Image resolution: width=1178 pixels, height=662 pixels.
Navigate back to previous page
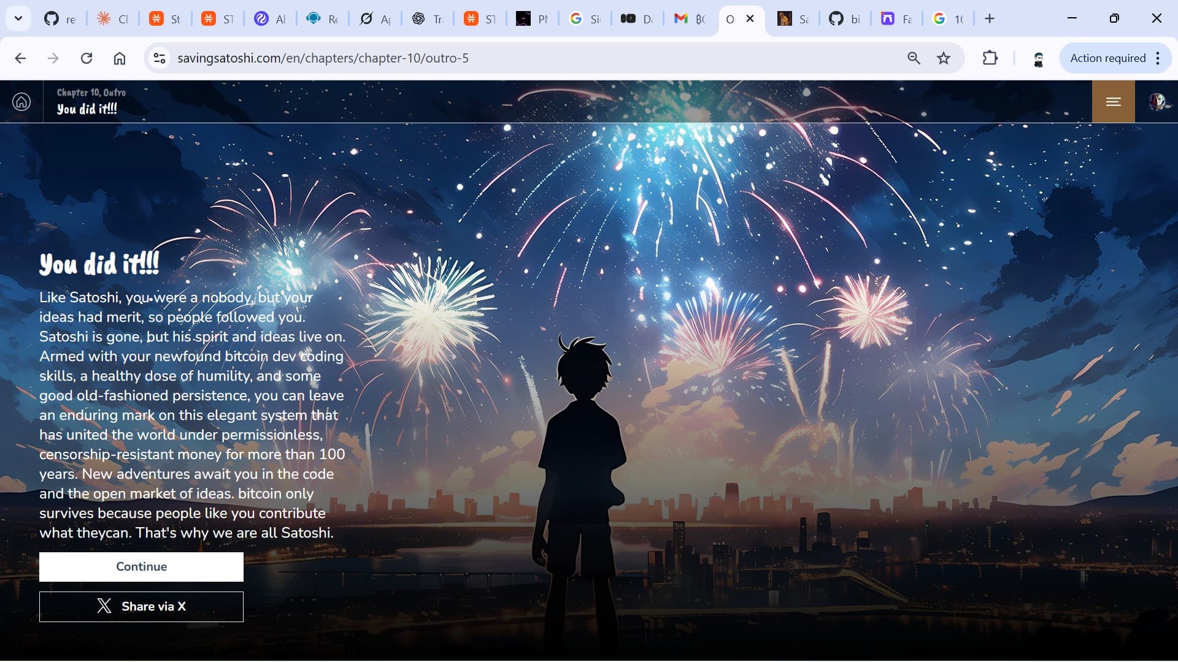20,58
